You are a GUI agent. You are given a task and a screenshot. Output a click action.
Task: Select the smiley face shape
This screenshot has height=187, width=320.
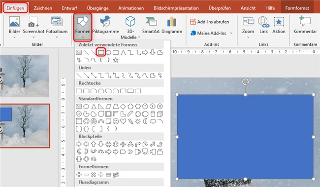coord(116,121)
